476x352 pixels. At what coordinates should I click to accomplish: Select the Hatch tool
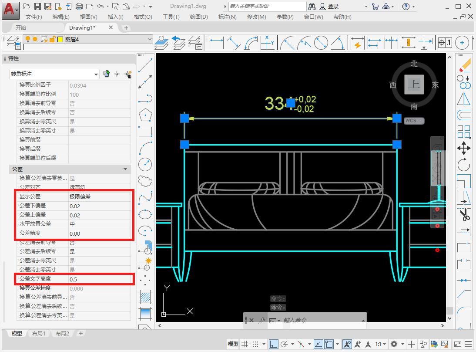click(x=145, y=297)
